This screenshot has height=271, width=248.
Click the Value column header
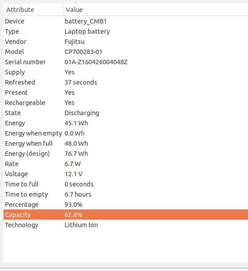[x=156, y=10]
